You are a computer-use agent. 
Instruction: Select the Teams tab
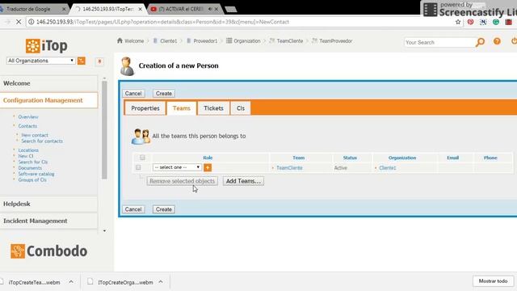[x=181, y=108]
